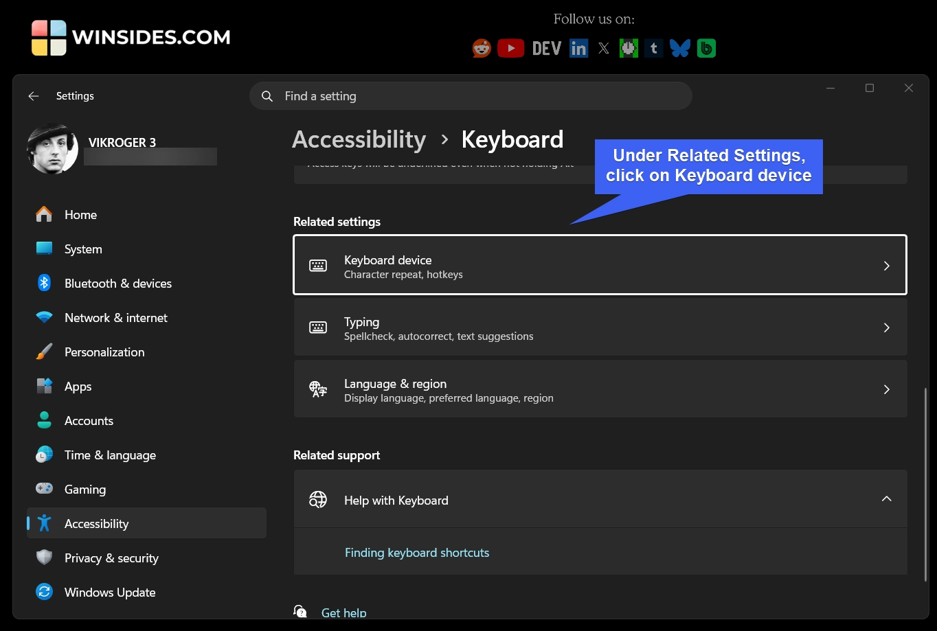Screen dimensions: 937x631
Task: Open Typing spellcheck settings row
Action: click(600, 328)
